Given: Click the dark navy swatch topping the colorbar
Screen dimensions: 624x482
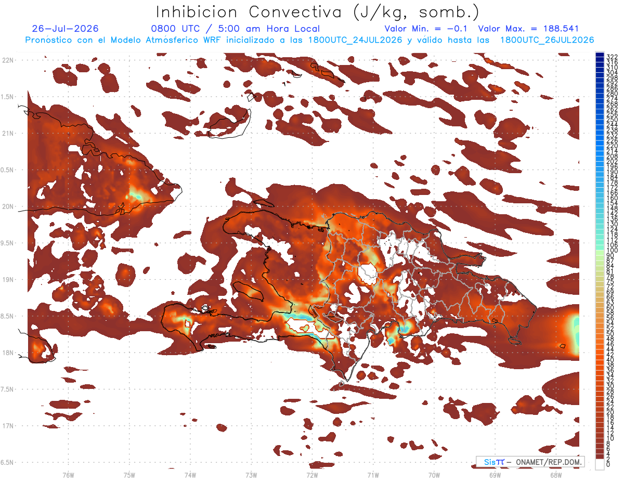Looking at the screenshot, I should 600,55.
